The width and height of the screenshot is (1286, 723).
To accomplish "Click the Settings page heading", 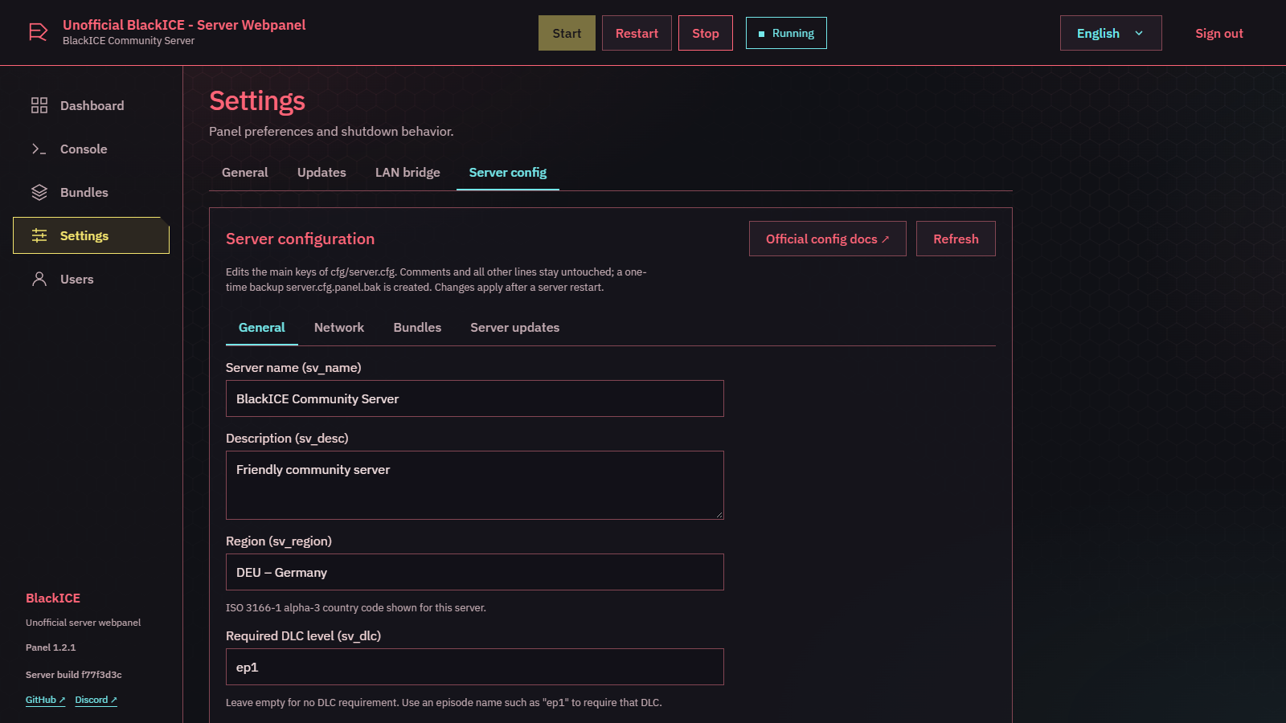I will (257, 100).
